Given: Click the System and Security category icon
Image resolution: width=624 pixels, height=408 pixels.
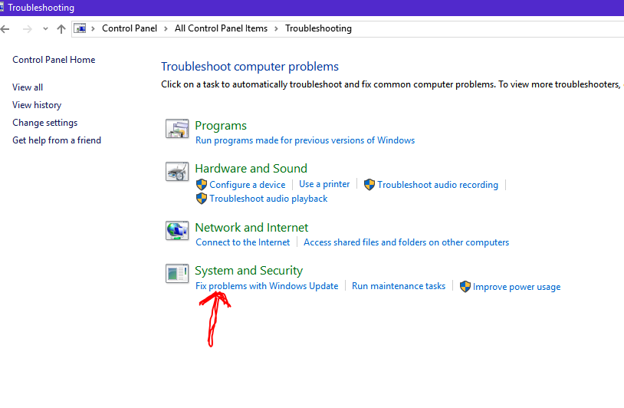Looking at the screenshot, I should (x=177, y=274).
